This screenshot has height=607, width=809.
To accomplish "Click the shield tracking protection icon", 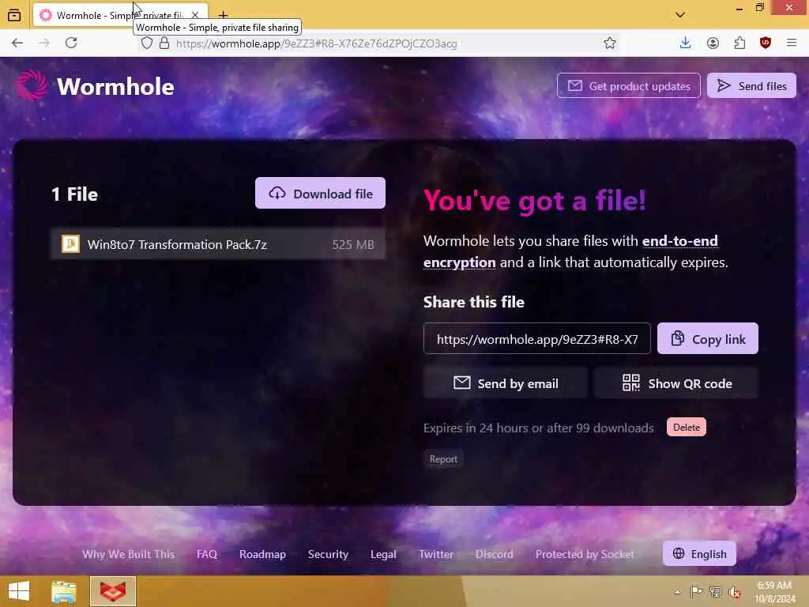I will click(146, 43).
